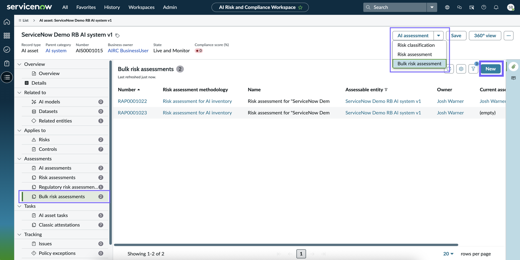Open the filter funnel icon

point(473,69)
